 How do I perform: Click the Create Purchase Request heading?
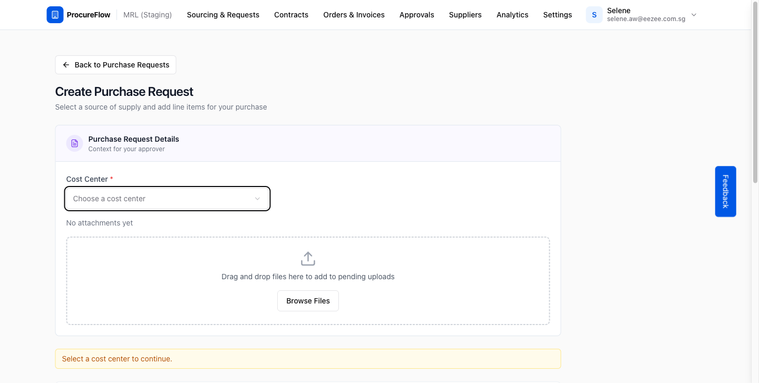124,92
